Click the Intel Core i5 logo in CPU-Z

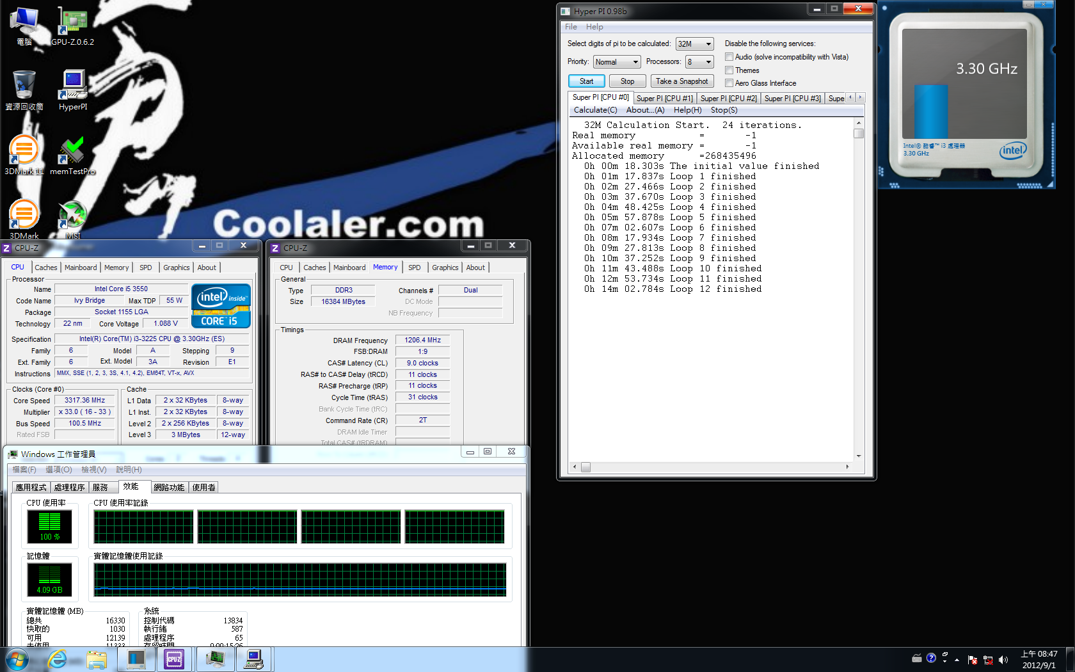[x=221, y=306]
